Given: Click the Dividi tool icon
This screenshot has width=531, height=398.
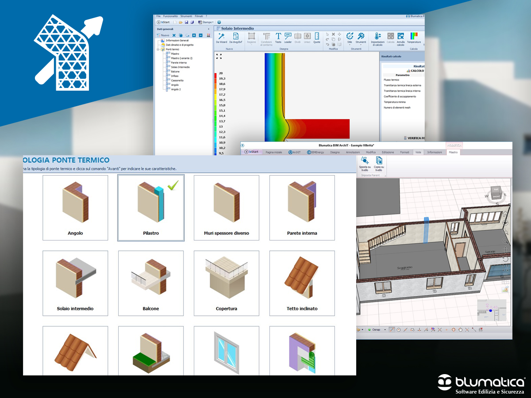Looking at the screenshot, I should click(297, 36).
